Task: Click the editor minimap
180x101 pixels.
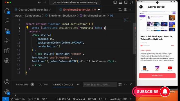Action: pos(127,20)
